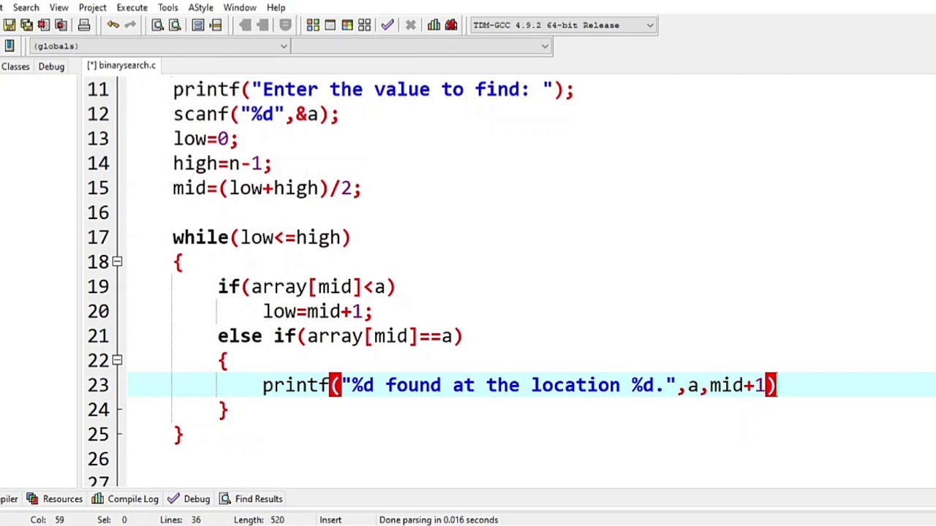
Task: Open the Find tool icon
Action: click(x=157, y=25)
